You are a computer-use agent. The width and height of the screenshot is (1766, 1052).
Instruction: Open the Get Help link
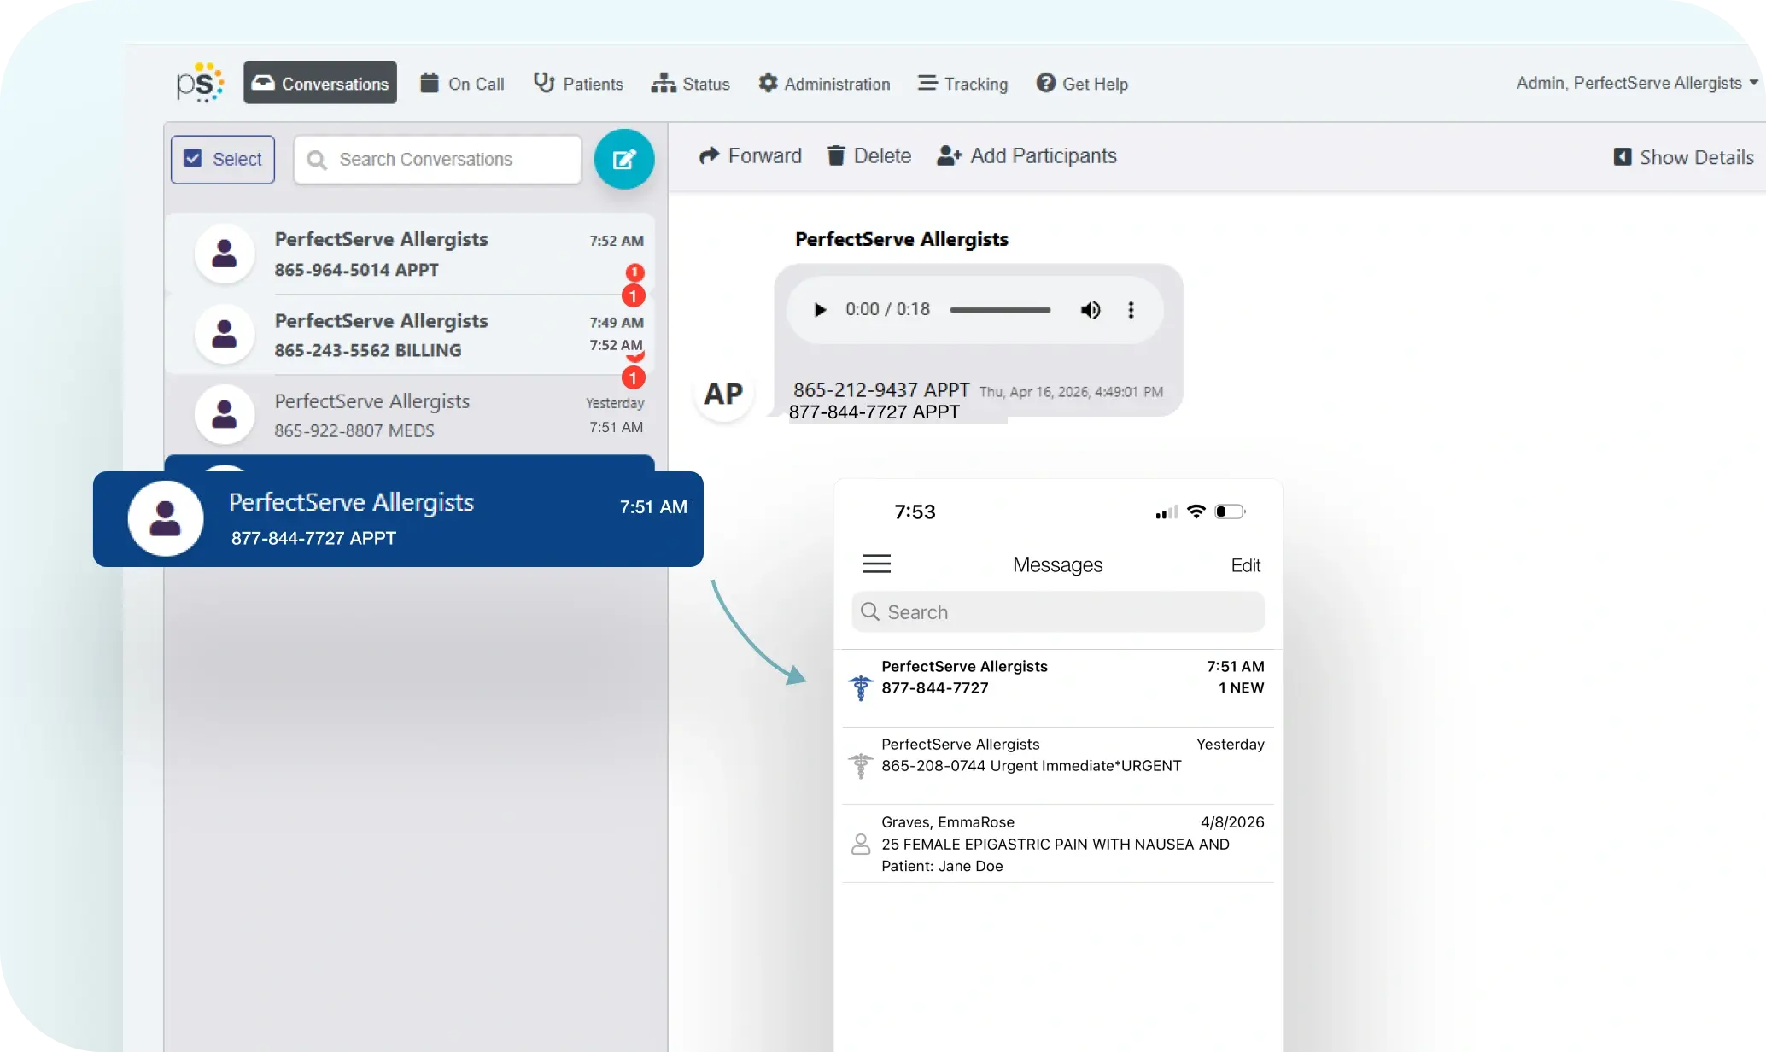coord(1082,84)
